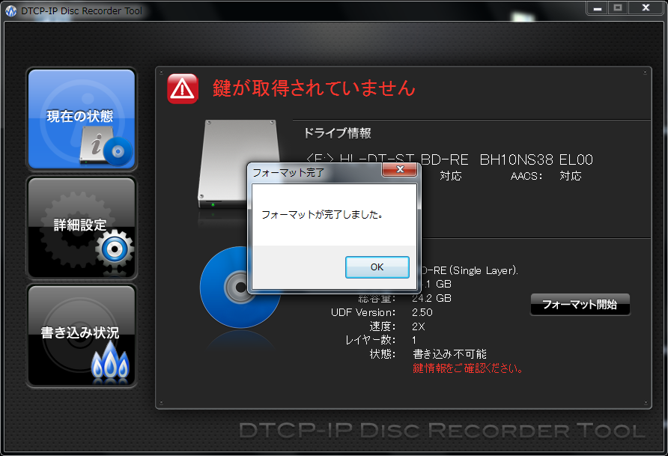Click the 24.2 GB capacity value
The image size is (668, 456).
[x=431, y=298]
